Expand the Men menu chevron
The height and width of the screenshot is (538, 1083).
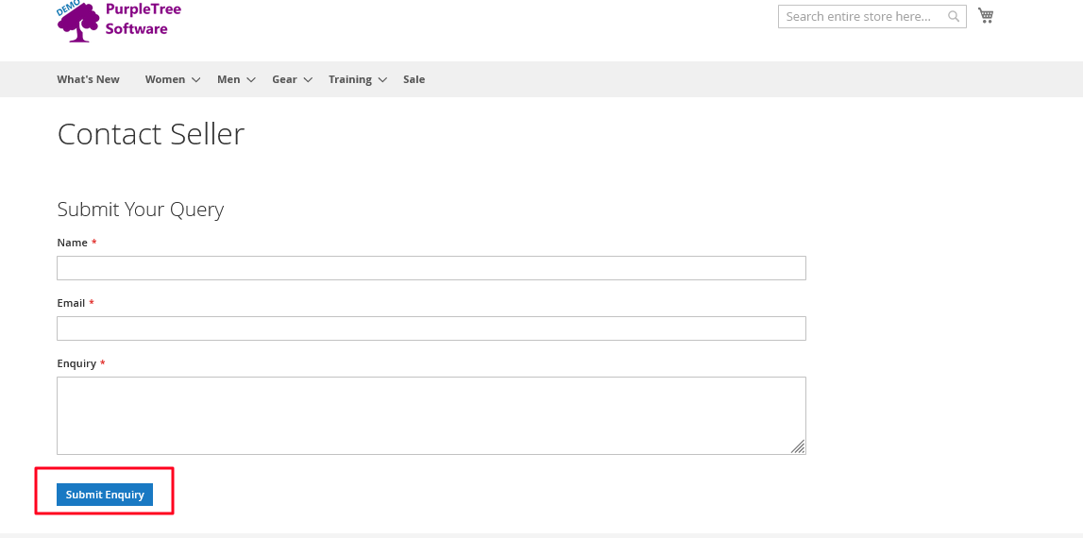(x=251, y=80)
